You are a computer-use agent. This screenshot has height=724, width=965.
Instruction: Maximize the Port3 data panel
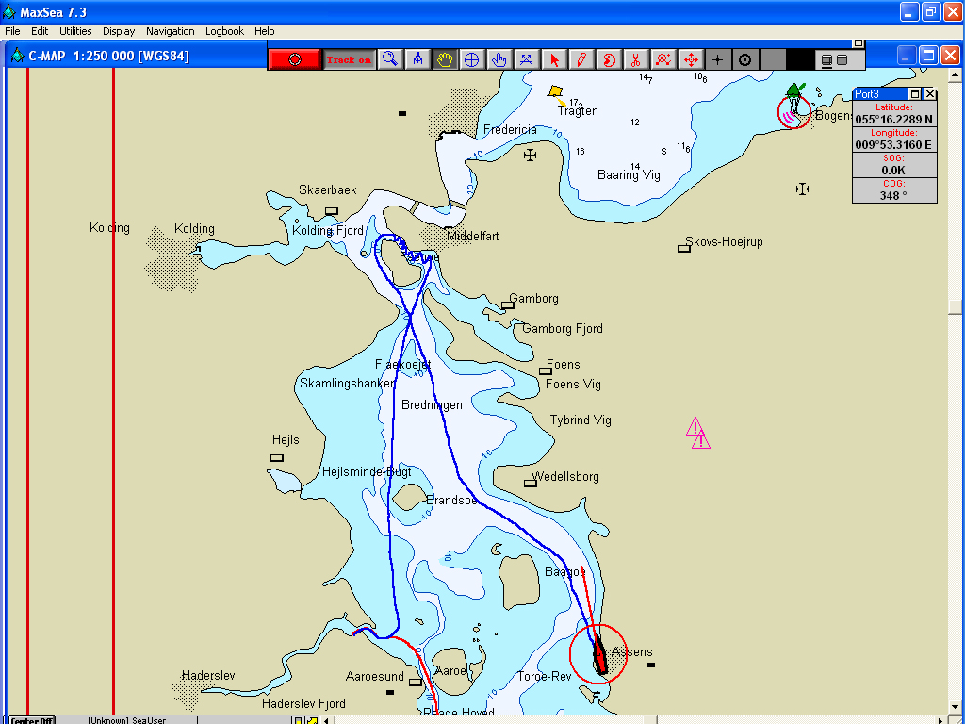coord(915,93)
